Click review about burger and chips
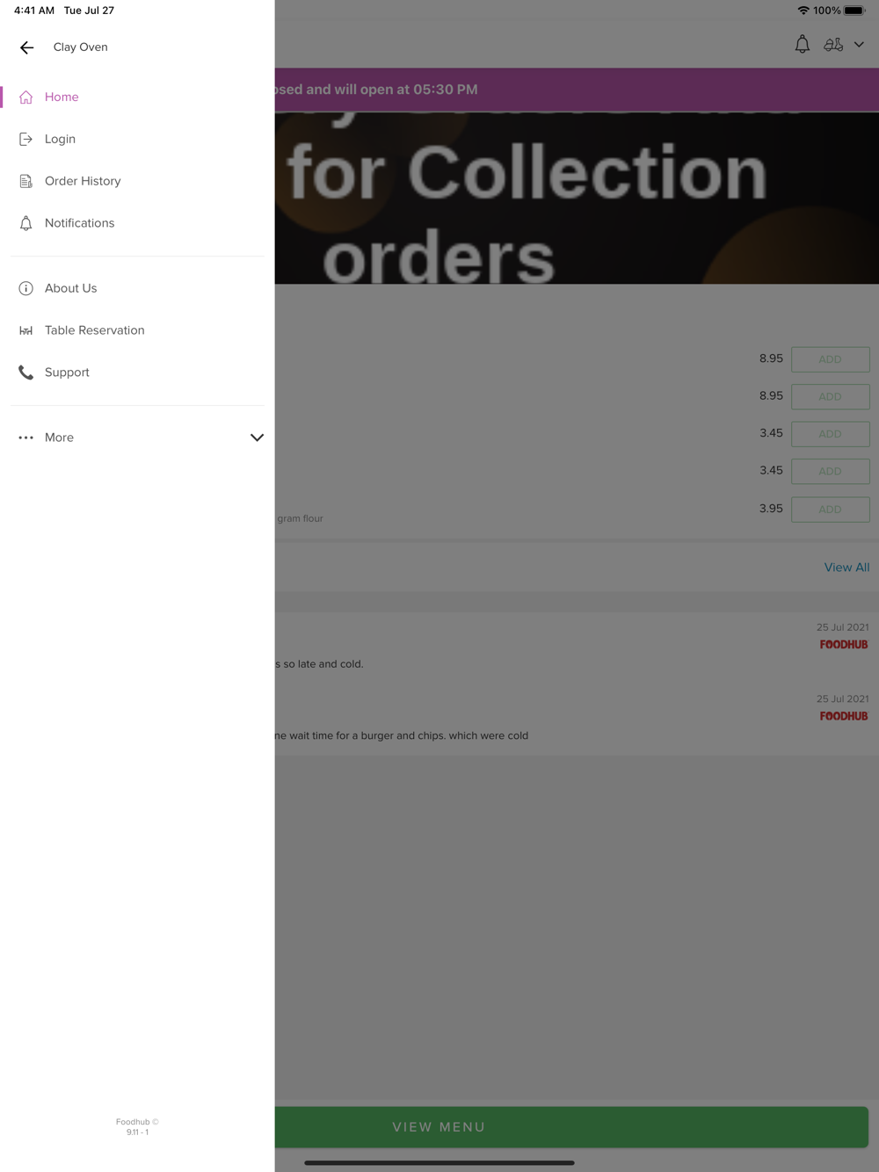879x1172 pixels. tap(402, 736)
